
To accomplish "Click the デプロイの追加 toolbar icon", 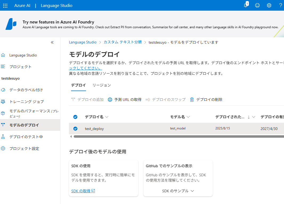I will coord(73,99).
